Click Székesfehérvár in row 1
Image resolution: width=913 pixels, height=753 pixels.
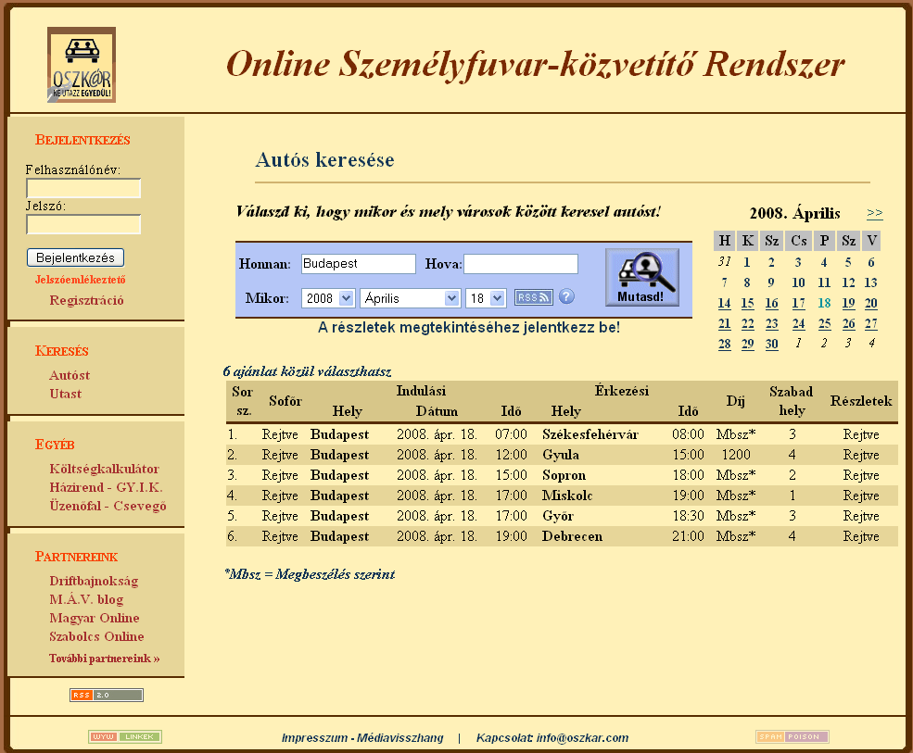(x=590, y=434)
